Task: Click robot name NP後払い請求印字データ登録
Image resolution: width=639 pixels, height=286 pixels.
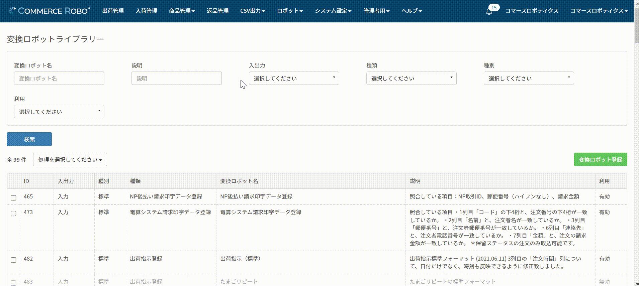Action: [x=256, y=196]
